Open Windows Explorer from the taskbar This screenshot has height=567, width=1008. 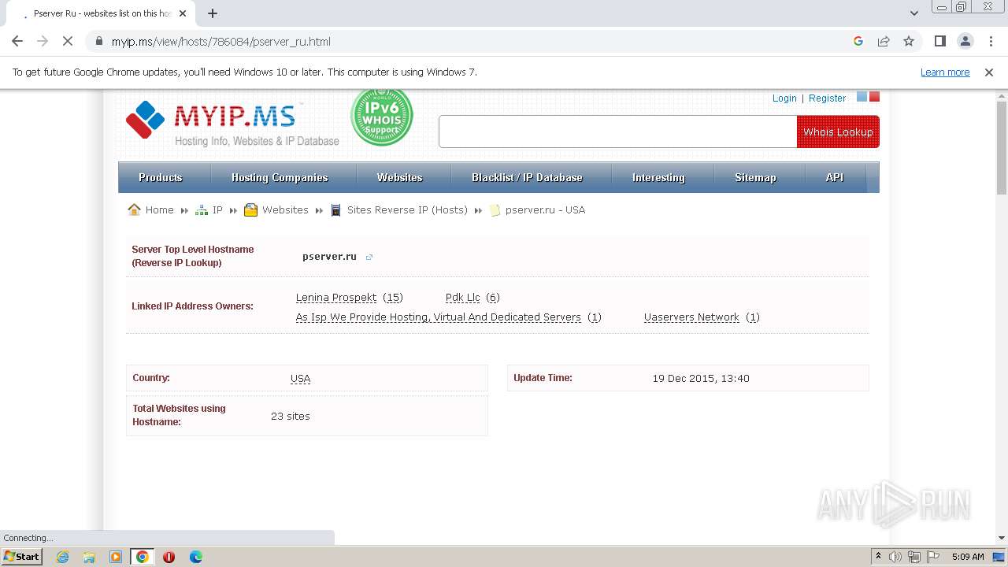[x=89, y=557]
